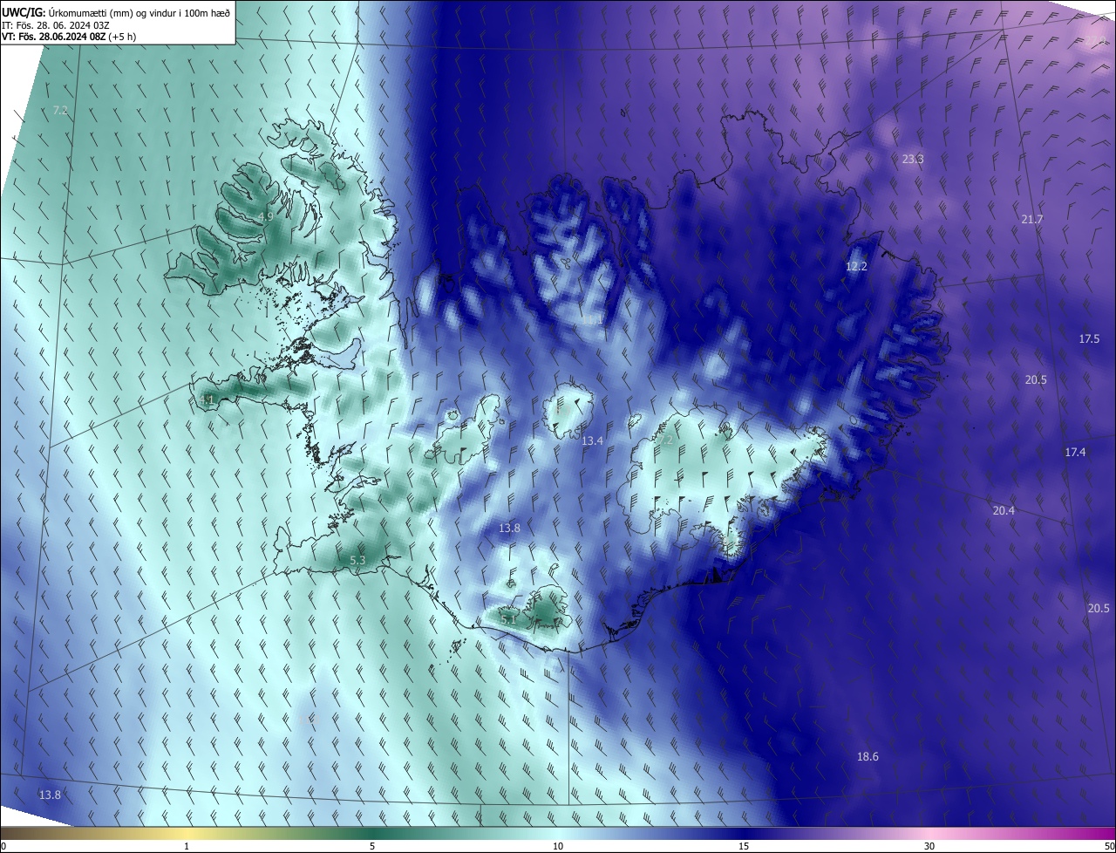Select the 4.1 value on the Snæfellsnes peninsula
The width and height of the screenshot is (1116, 853).
[207, 399]
